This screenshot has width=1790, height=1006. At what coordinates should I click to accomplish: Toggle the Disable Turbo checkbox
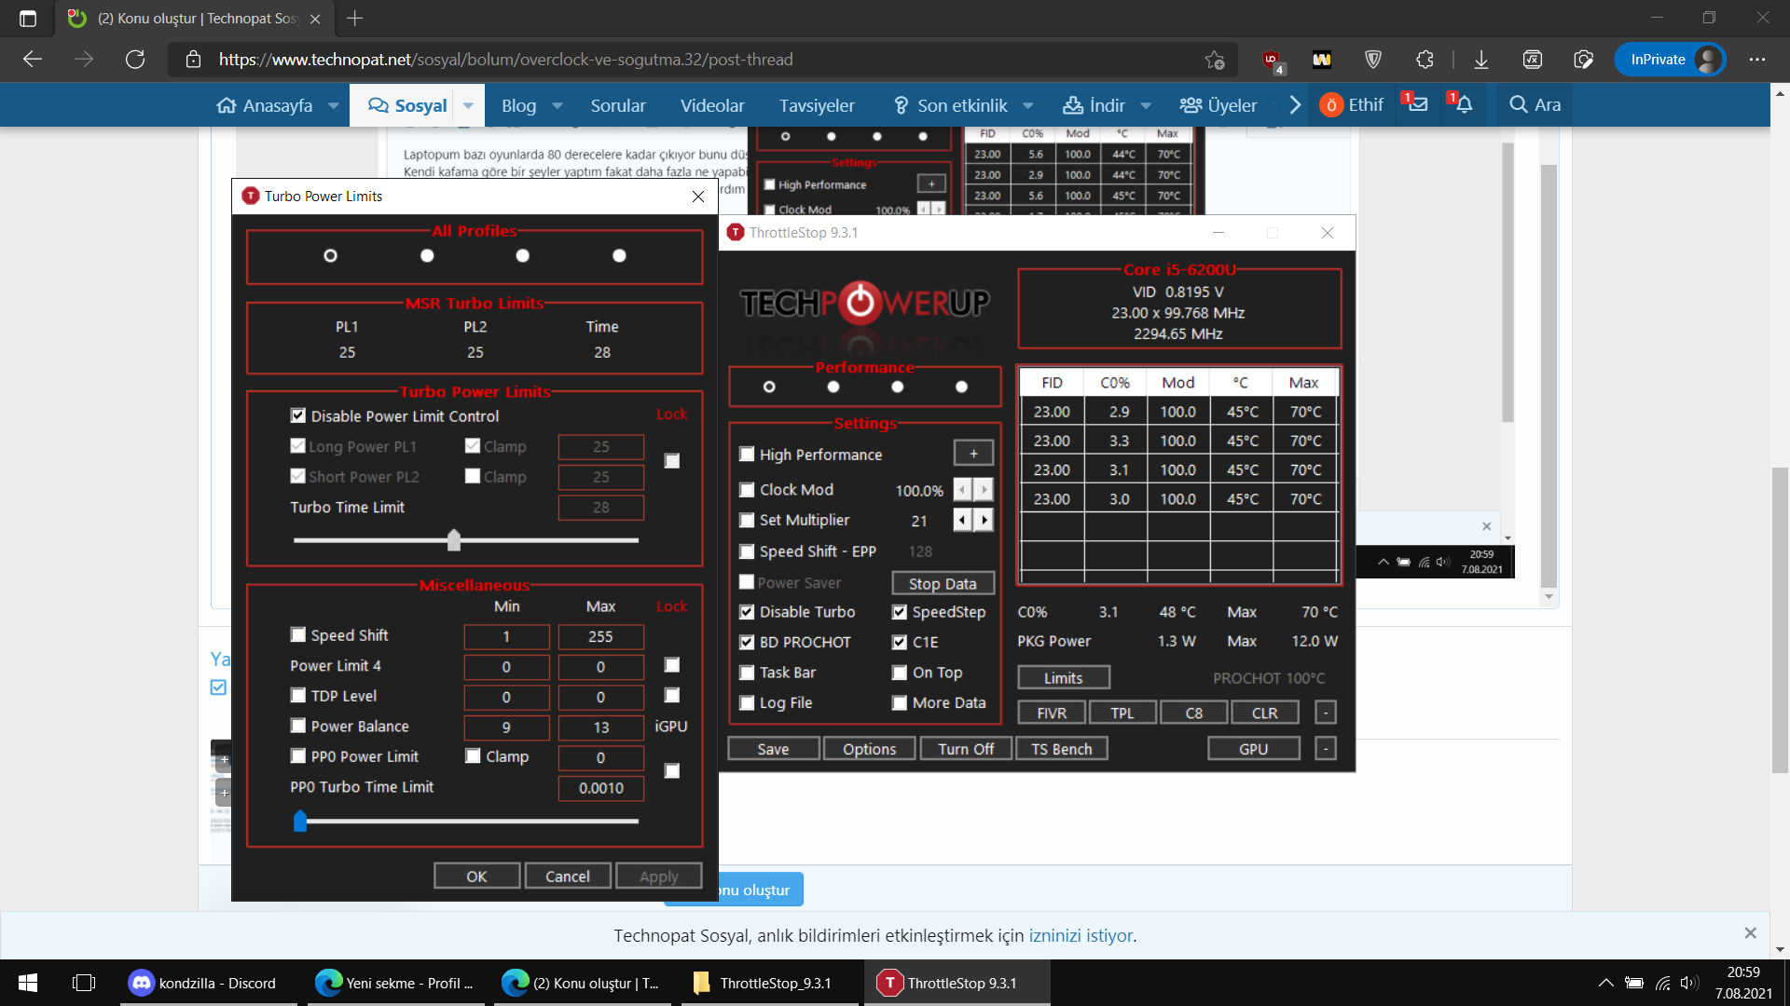(x=747, y=612)
